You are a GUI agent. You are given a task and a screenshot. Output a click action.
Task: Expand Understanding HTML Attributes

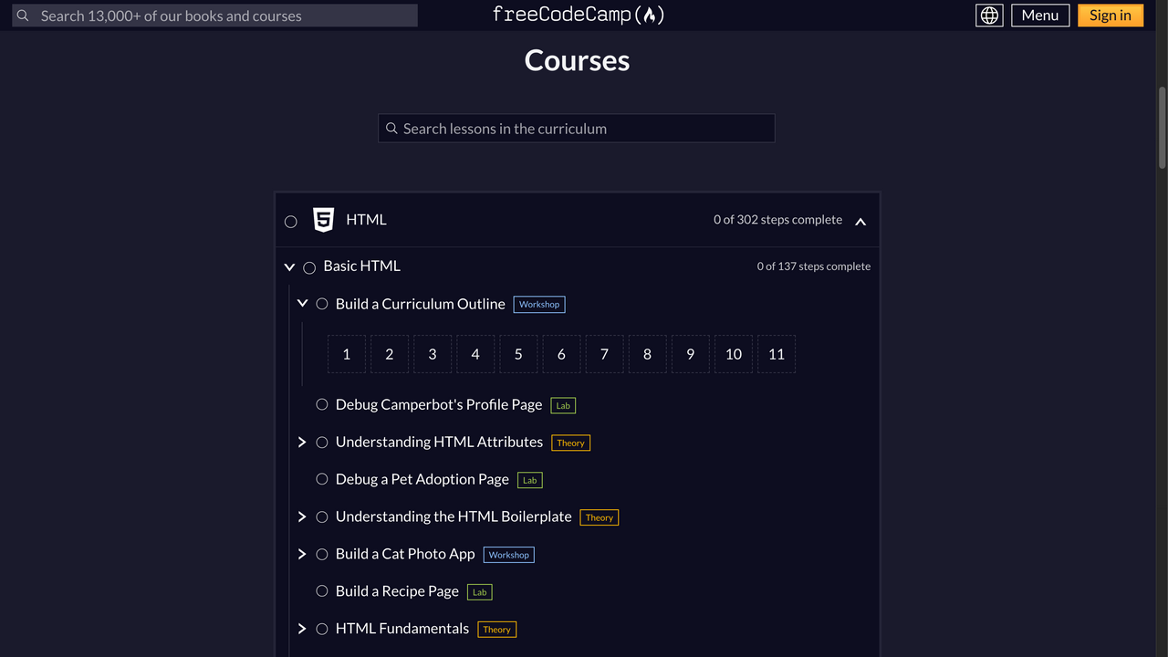click(302, 442)
